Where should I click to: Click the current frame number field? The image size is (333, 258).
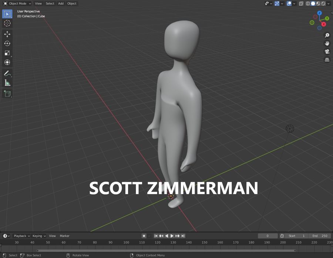pyautogui.click(x=268, y=236)
